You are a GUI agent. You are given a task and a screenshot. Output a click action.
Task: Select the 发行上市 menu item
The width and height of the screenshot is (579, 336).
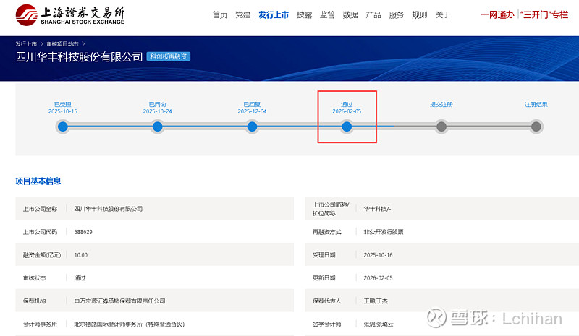[x=274, y=14]
